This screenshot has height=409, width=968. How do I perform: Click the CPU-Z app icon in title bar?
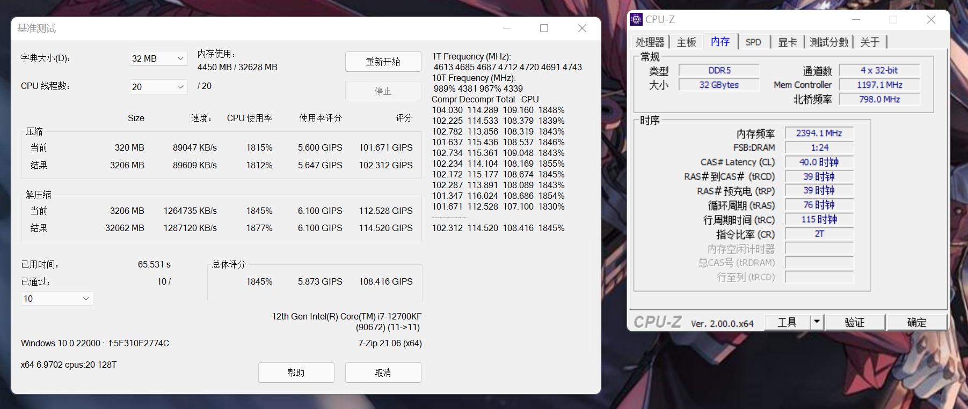(x=636, y=19)
